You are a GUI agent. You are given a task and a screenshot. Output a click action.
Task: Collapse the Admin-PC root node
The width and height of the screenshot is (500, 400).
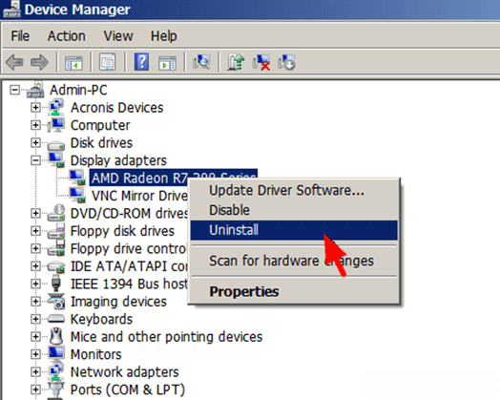click(14, 90)
